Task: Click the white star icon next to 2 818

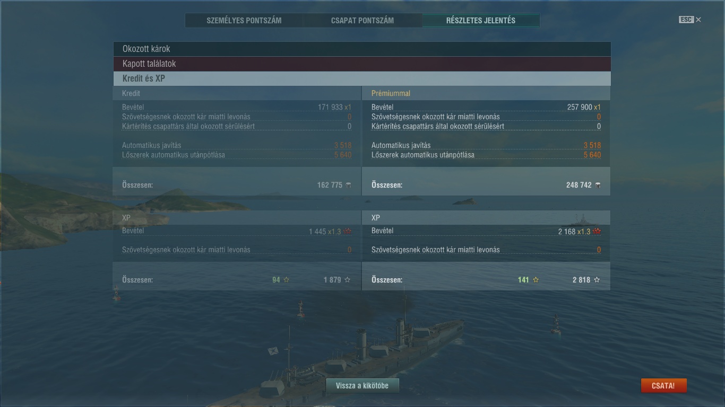Action: coord(597,280)
